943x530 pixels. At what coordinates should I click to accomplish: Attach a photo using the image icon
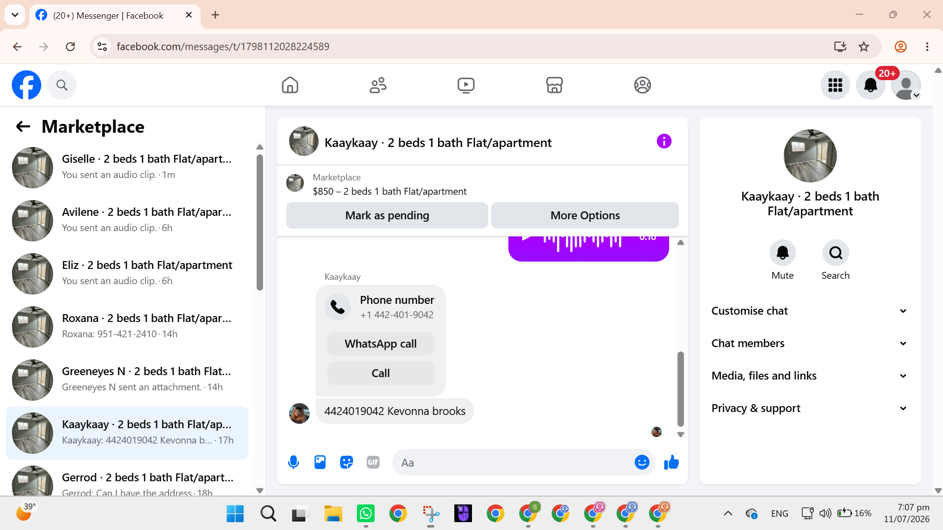click(x=320, y=462)
